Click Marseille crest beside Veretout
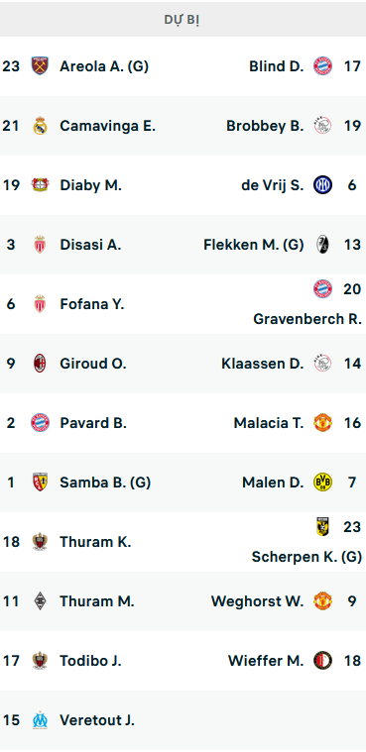The width and height of the screenshot is (366, 752). pyautogui.click(x=40, y=720)
